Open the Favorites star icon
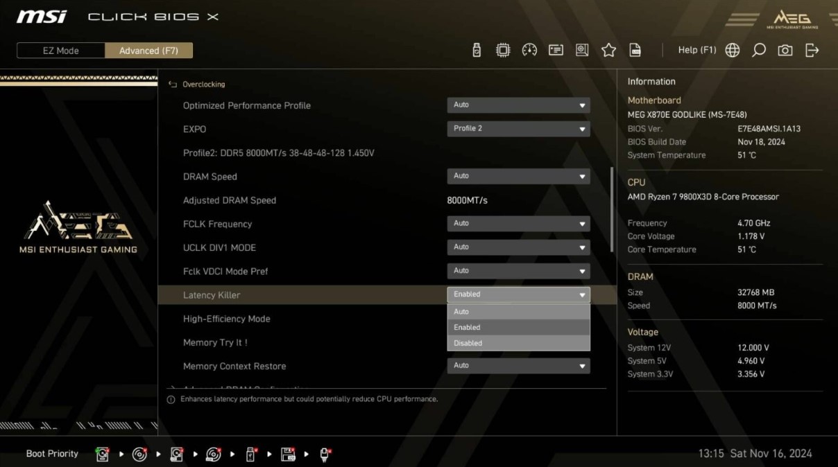This screenshot has height=467, width=838. tap(608, 50)
